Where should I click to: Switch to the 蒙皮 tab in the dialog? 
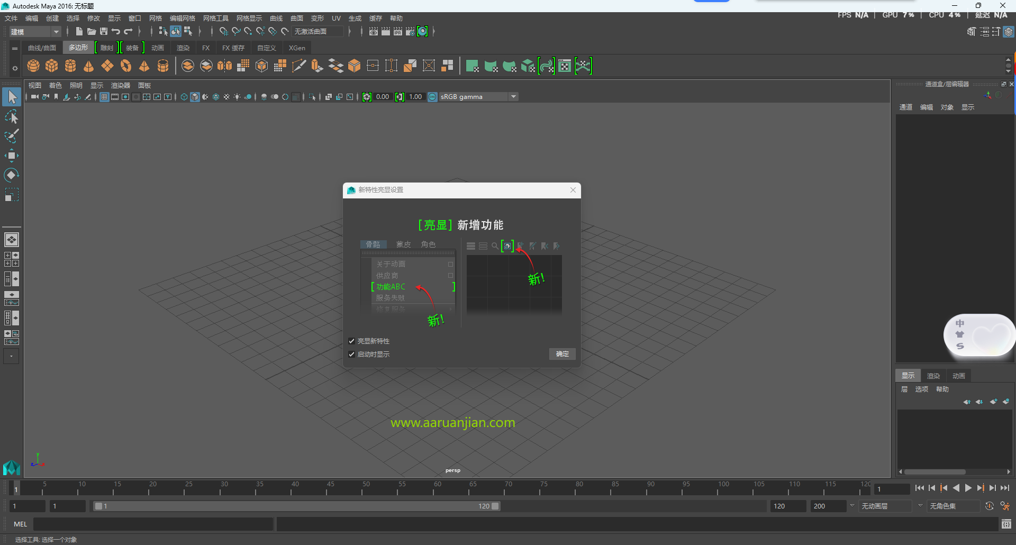(x=403, y=244)
